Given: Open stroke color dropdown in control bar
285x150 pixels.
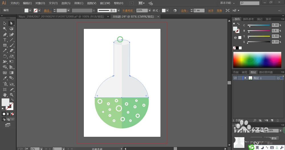Looking at the screenshot, I should pyautogui.click(x=39, y=11).
